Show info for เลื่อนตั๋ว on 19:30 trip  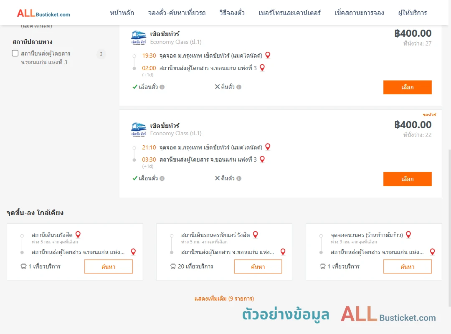click(x=162, y=87)
